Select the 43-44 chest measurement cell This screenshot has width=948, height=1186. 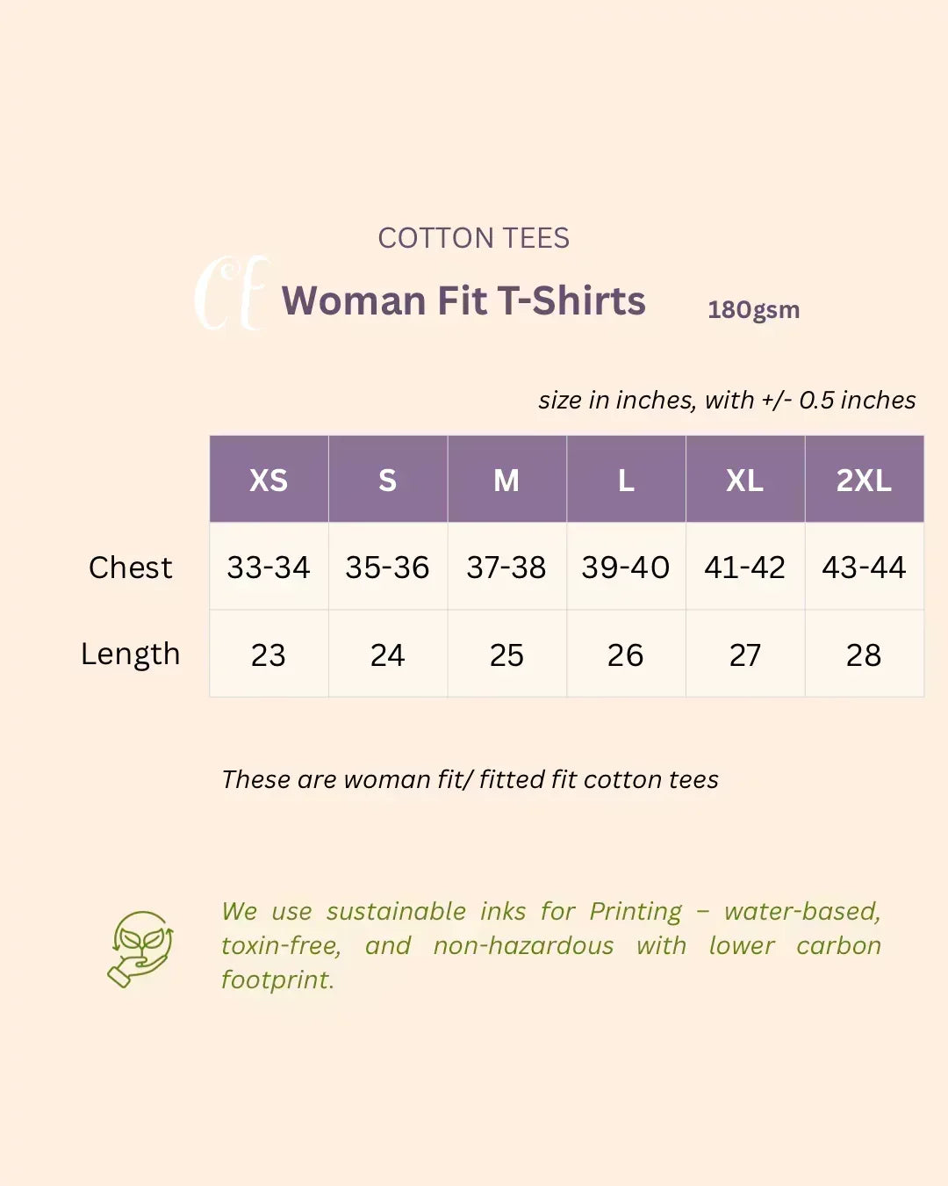click(x=864, y=568)
